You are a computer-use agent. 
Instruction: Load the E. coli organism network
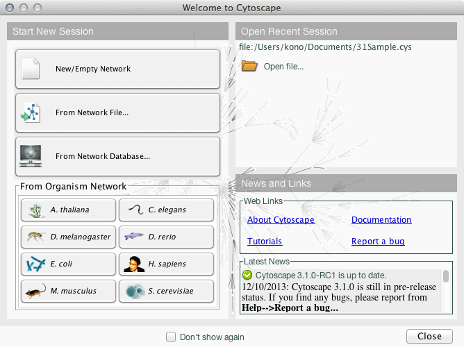pyautogui.click(x=68, y=264)
